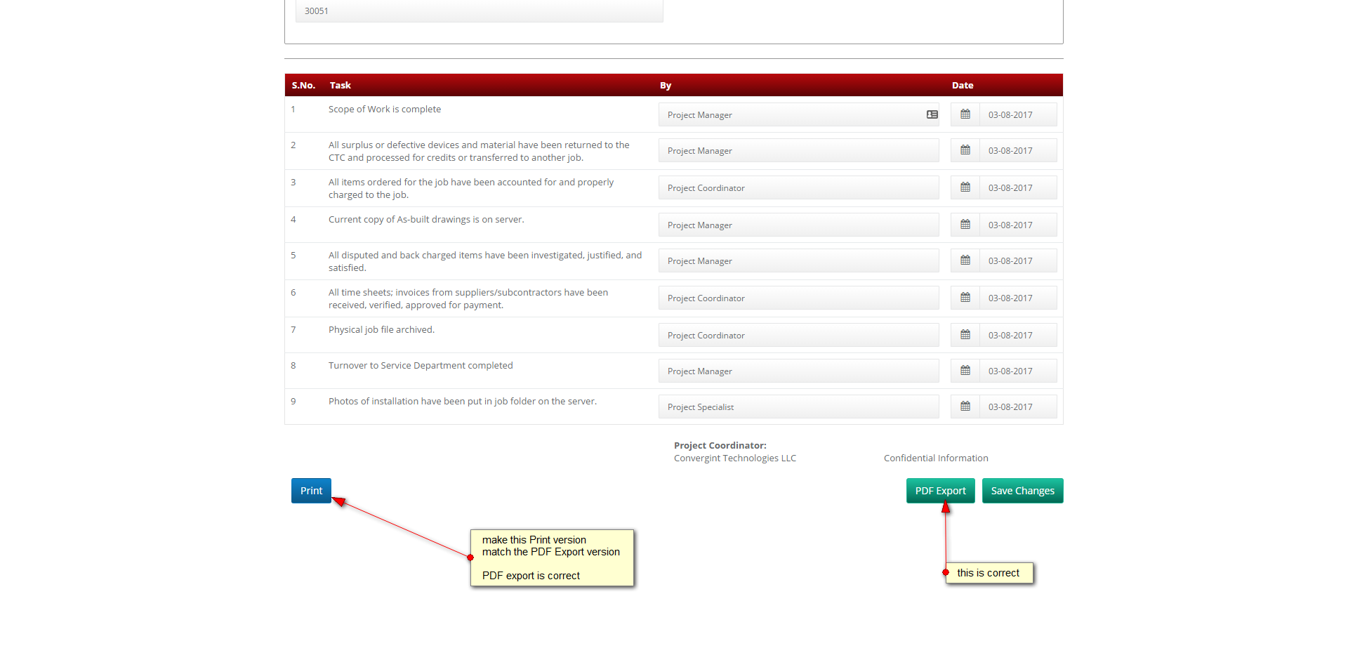The height and width of the screenshot is (667, 1348).
Task: Click the S.No. column header
Action: [x=303, y=85]
